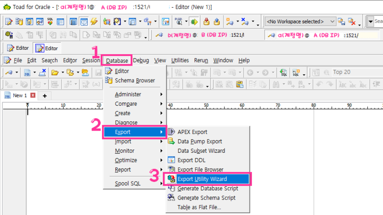The height and width of the screenshot is (215, 383).
Task: Click the binoculars find icon
Action: click(x=276, y=85)
